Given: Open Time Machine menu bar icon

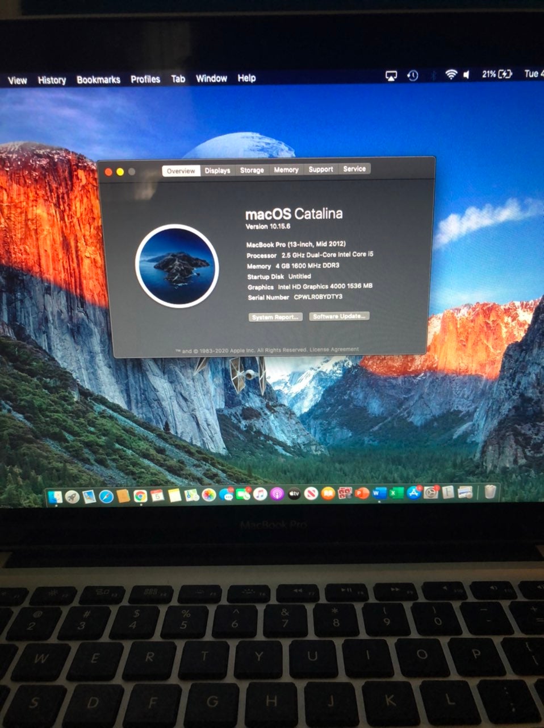Looking at the screenshot, I should (413, 75).
